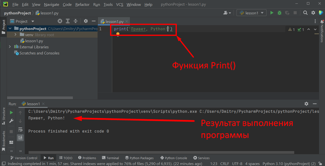The height and width of the screenshot is (166, 325).
Task: Run with coverage icon in top toolbar
Action: (x=287, y=13)
